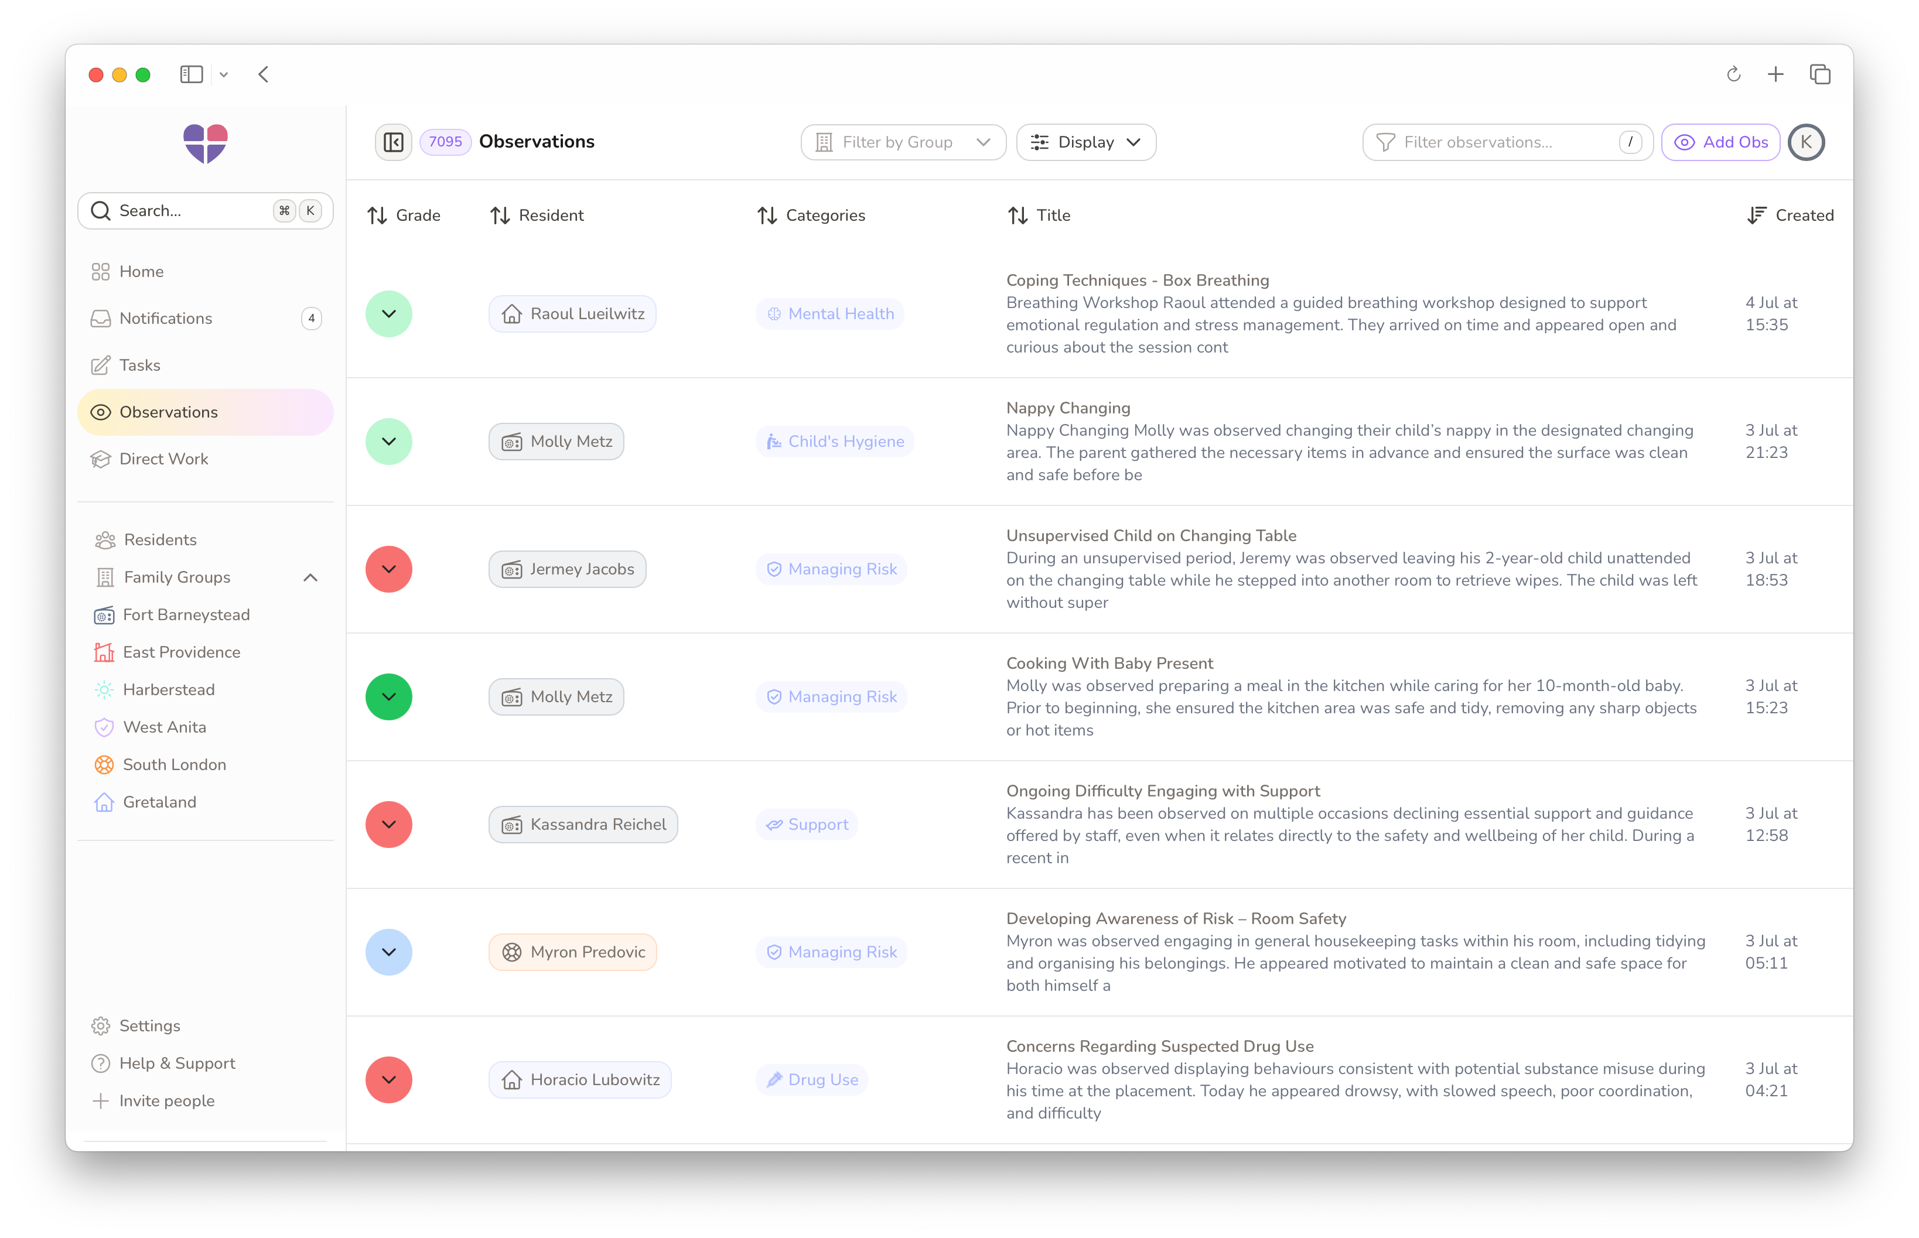The width and height of the screenshot is (1919, 1238).
Task: Sort by Title column
Action: 1039,216
